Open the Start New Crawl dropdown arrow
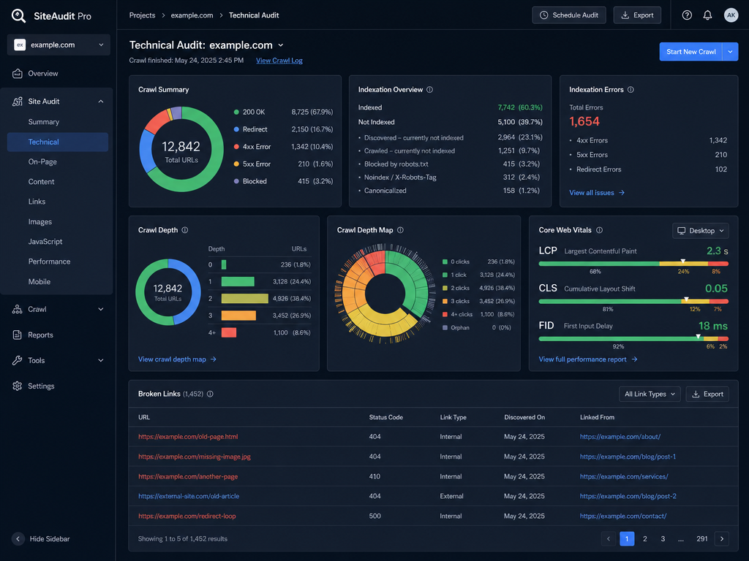 click(x=731, y=52)
